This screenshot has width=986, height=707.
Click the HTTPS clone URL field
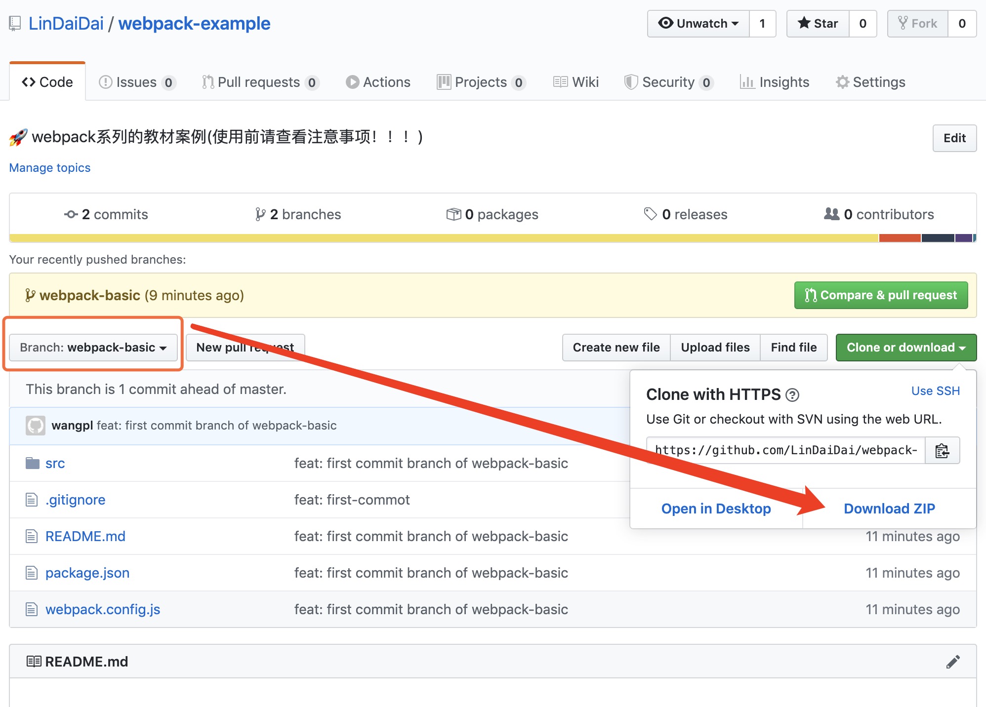coord(785,450)
